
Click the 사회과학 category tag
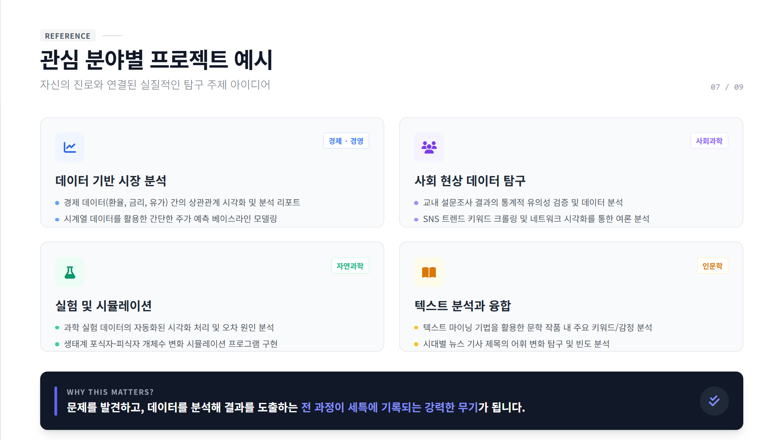click(709, 141)
